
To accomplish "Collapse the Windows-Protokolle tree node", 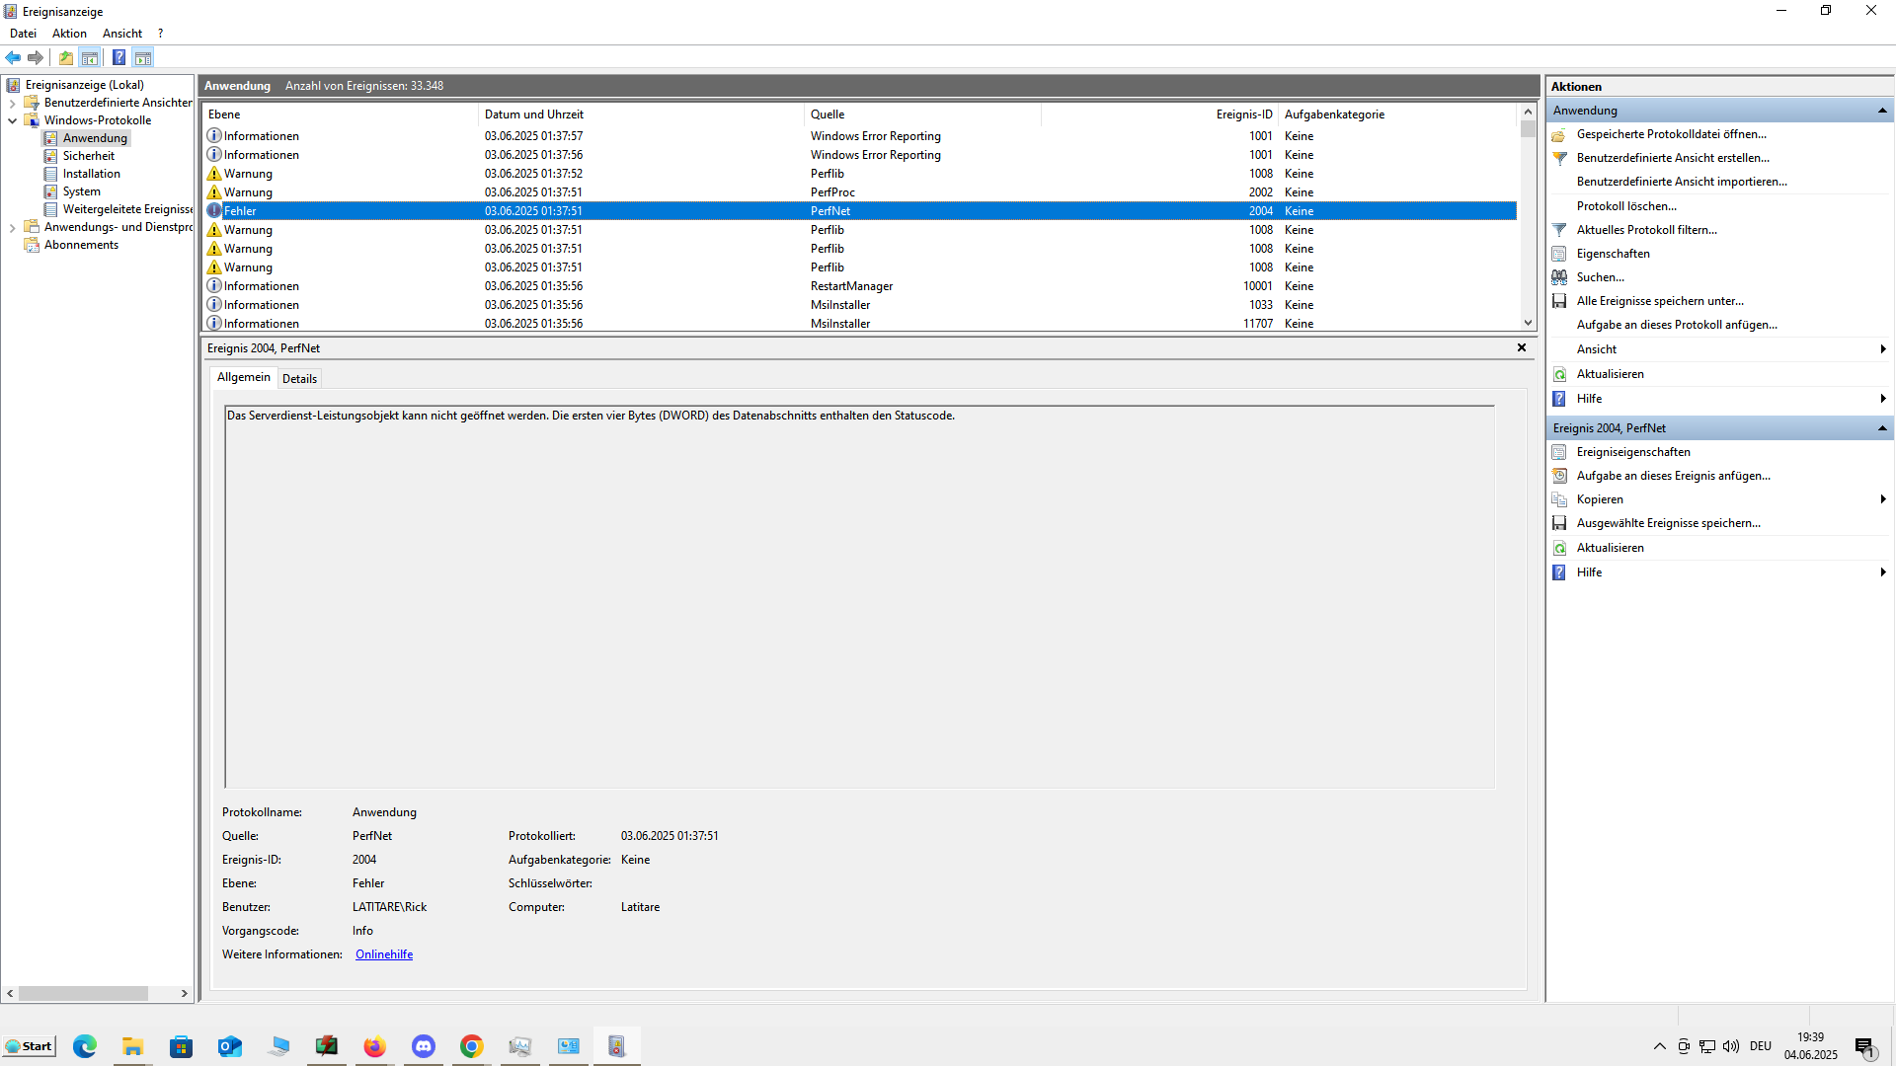I will (12, 120).
